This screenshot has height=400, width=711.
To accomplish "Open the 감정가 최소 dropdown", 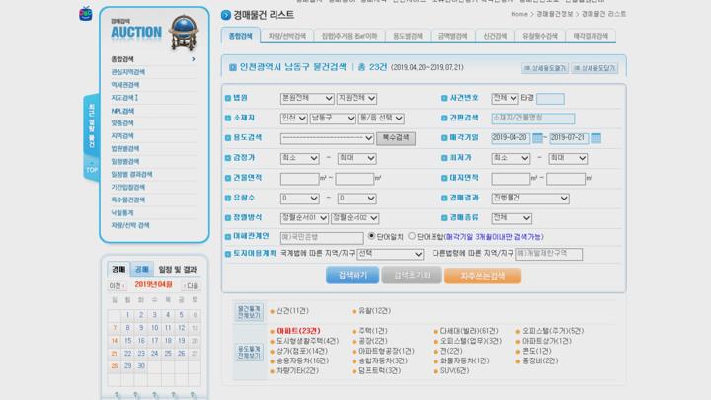I will click(x=300, y=158).
